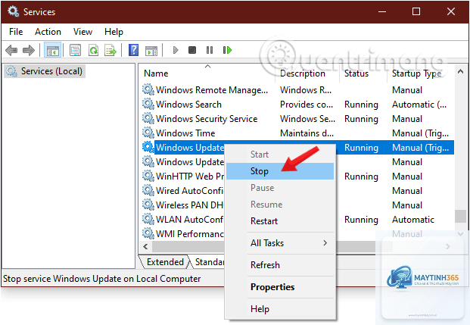Open the Properties toolbar icon

coord(75,50)
